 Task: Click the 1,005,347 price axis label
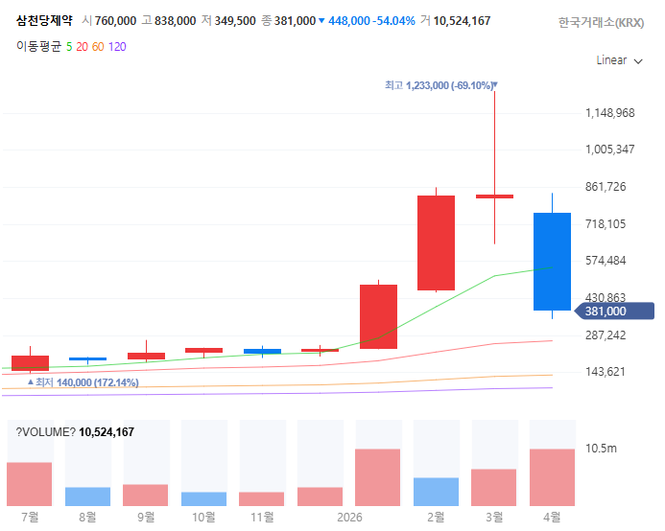point(610,150)
